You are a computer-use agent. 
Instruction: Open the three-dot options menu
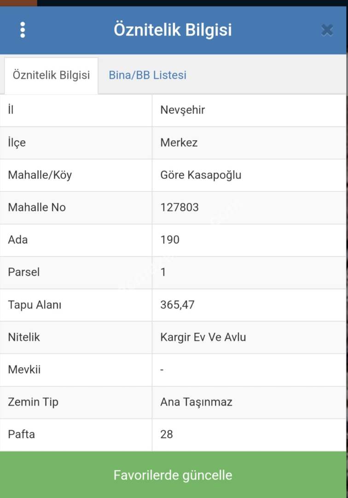(23, 30)
